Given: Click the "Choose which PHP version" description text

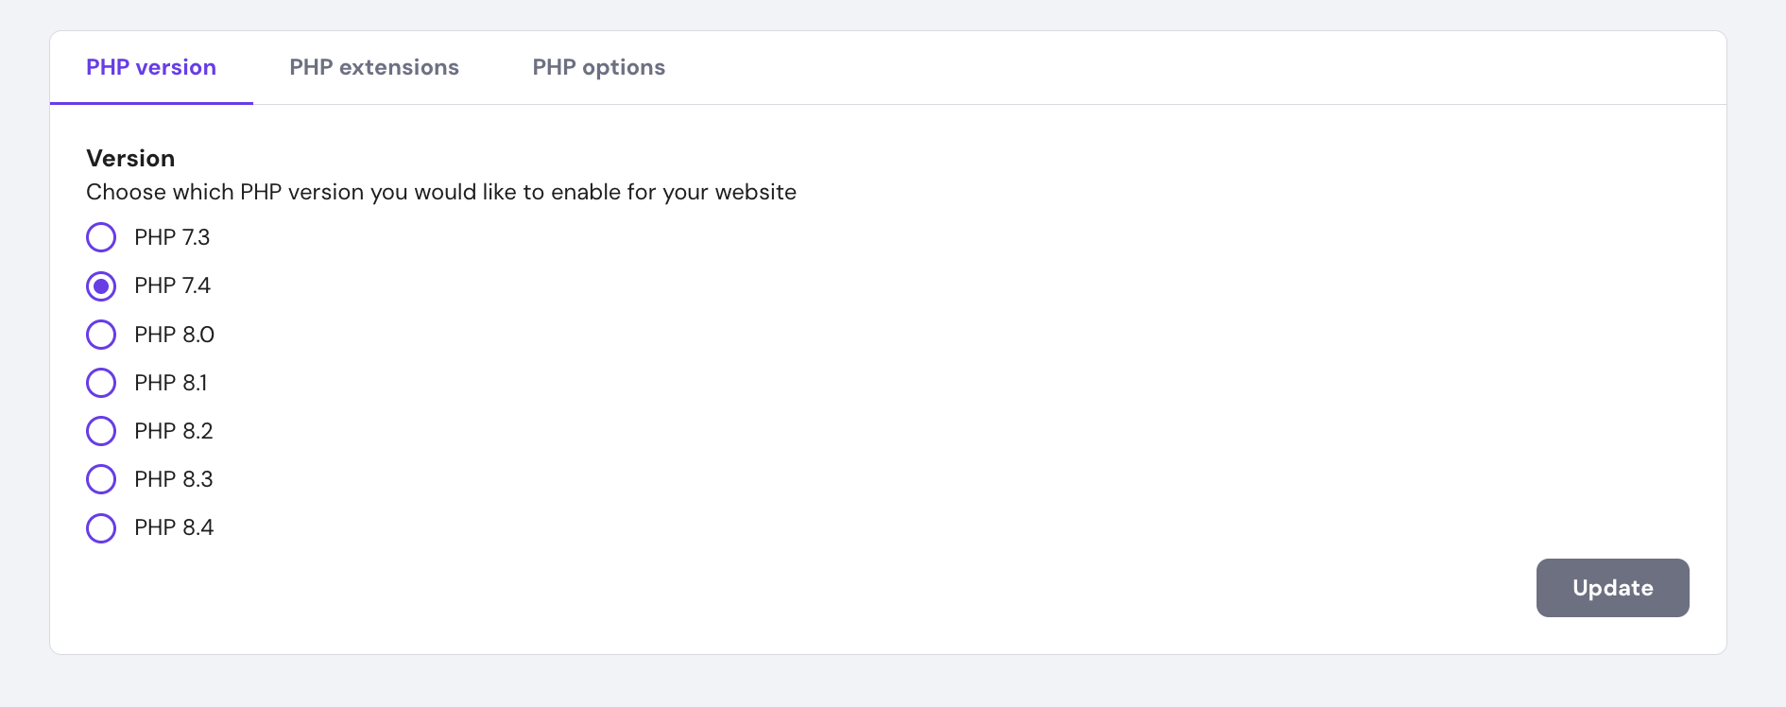Looking at the screenshot, I should click(x=440, y=192).
